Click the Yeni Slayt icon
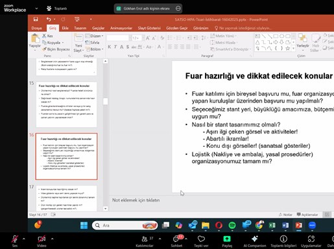Image resolution: width=334 pixels, height=249 pixels. tap(78, 38)
